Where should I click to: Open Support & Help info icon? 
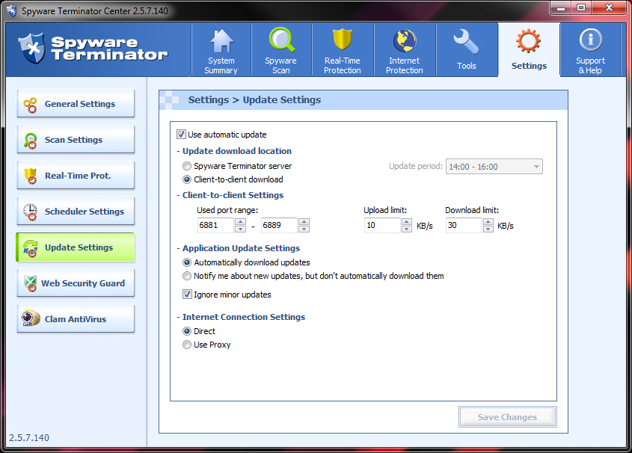[x=590, y=40]
